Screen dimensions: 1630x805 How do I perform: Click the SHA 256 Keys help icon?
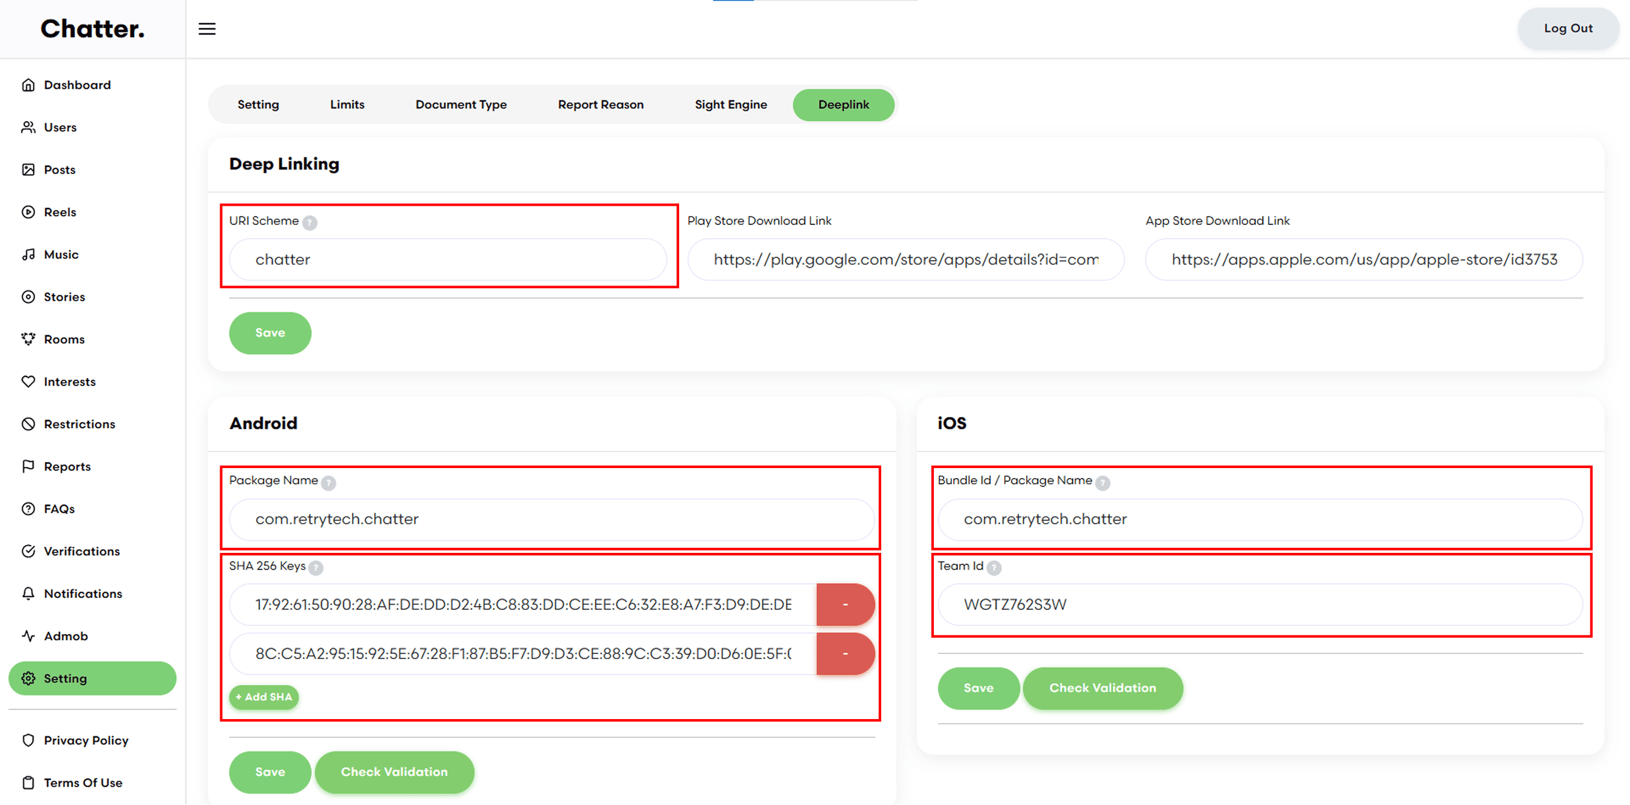[316, 568]
